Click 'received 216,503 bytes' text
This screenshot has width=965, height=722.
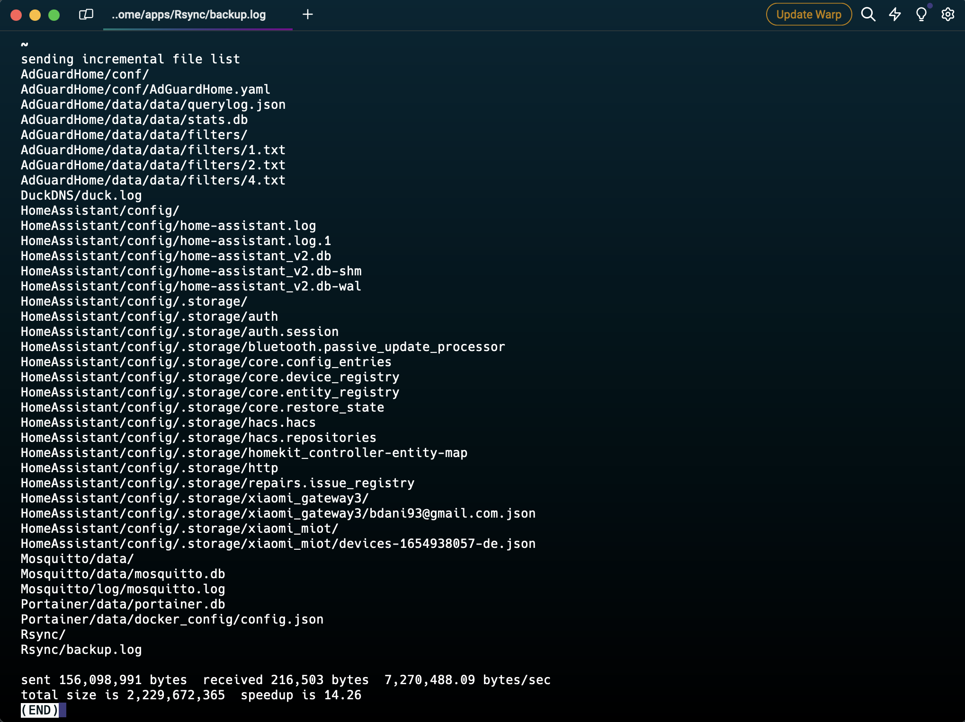tap(286, 680)
